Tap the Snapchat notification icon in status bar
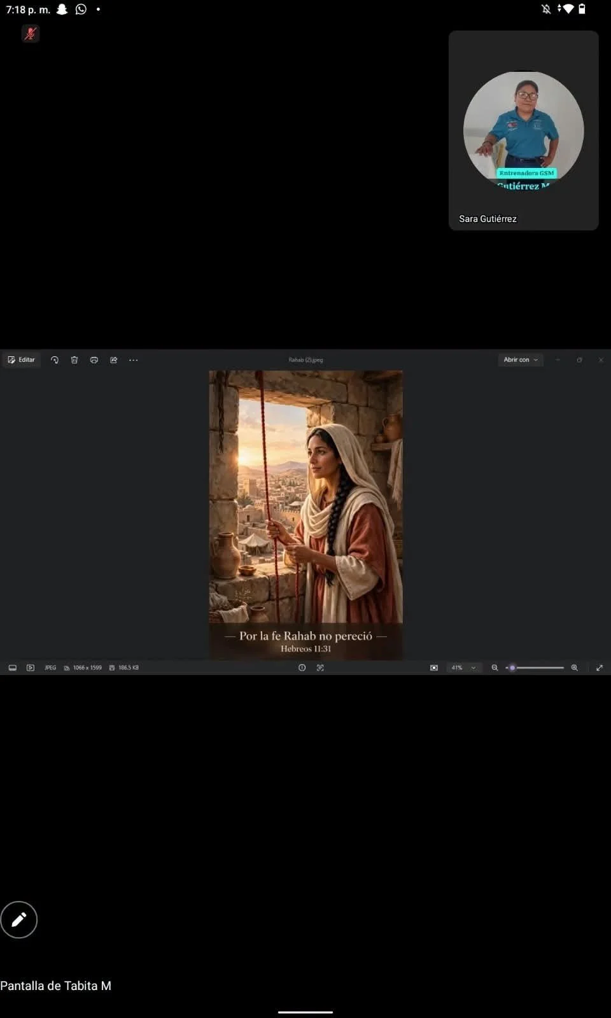 pos(62,10)
